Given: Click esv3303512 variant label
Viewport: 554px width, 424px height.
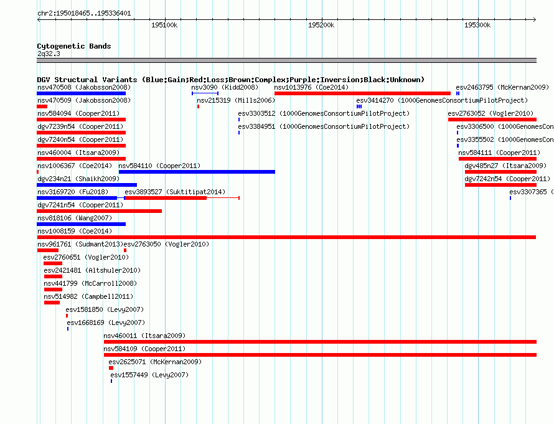Looking at the screenshot, I should click(324, 113).
